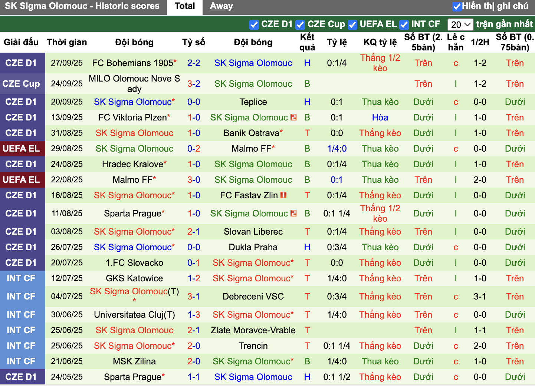Click red card icon beside FC Fastav Zlin
Image resolution: width=535 pixels, height=387 pixels.
click(283, 195)
